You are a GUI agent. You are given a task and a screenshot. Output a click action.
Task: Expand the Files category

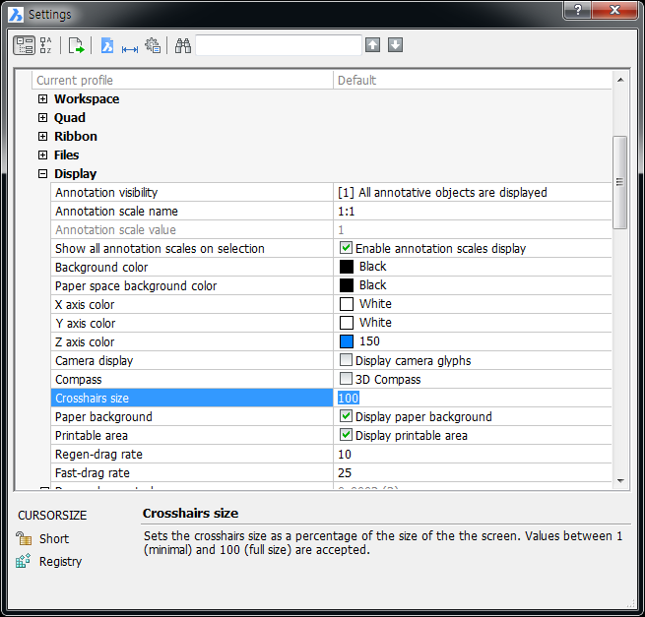coord(42,154)
